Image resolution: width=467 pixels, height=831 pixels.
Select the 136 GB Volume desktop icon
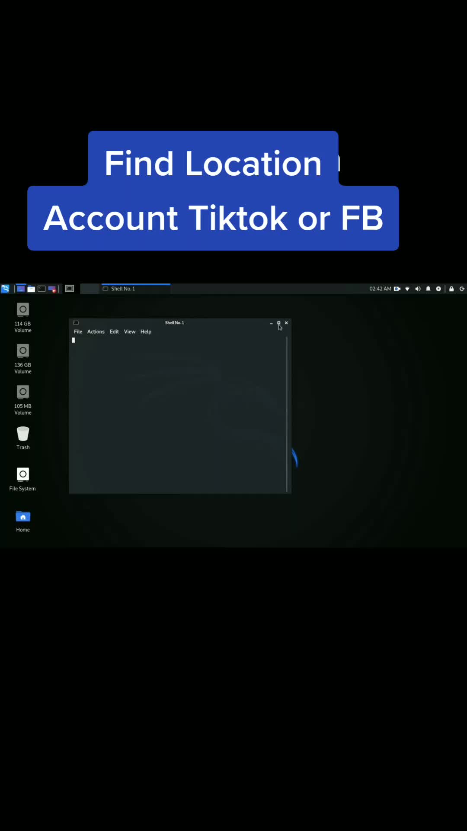23,359
